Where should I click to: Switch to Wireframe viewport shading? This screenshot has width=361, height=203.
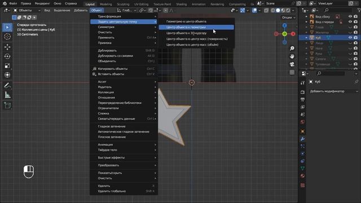pos(273,10)
